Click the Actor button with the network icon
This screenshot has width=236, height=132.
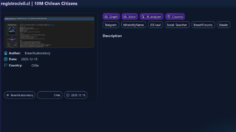(x=130, y=16)
